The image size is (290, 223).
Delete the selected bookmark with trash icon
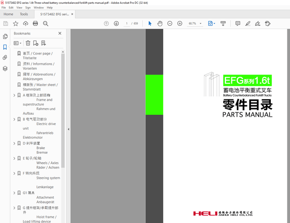coord(28,43)
